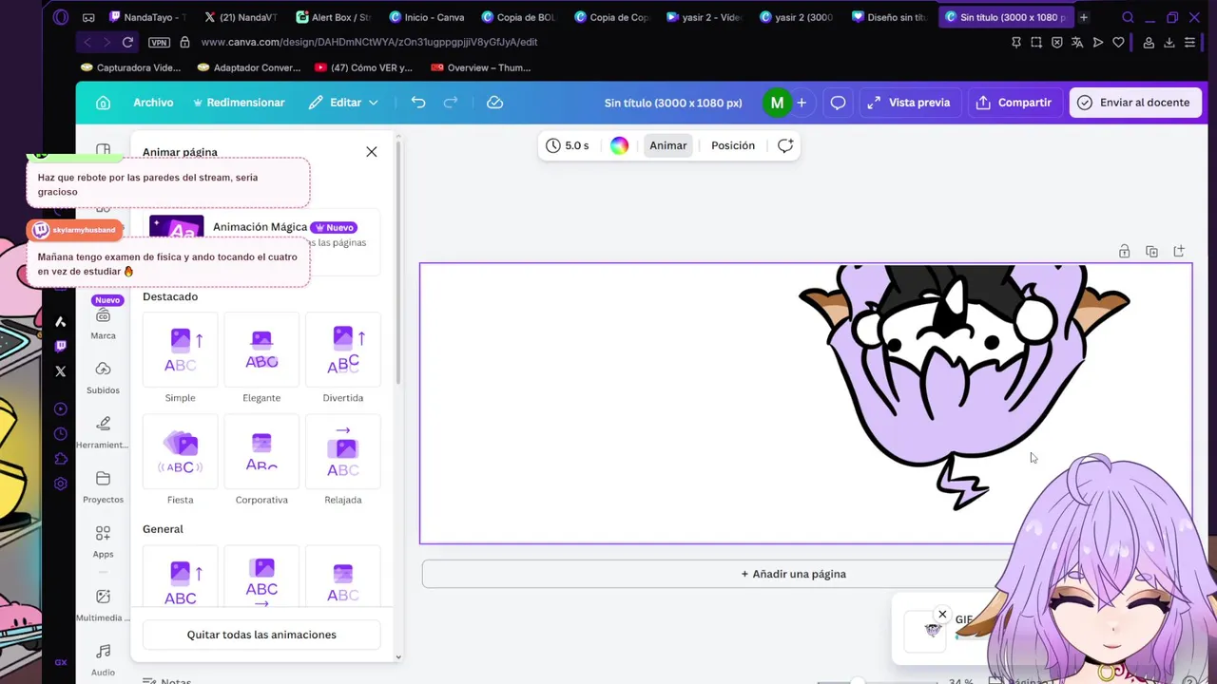The image size is (1217, 684).
Task: Open the Posición panel
Action: point(733,145)
